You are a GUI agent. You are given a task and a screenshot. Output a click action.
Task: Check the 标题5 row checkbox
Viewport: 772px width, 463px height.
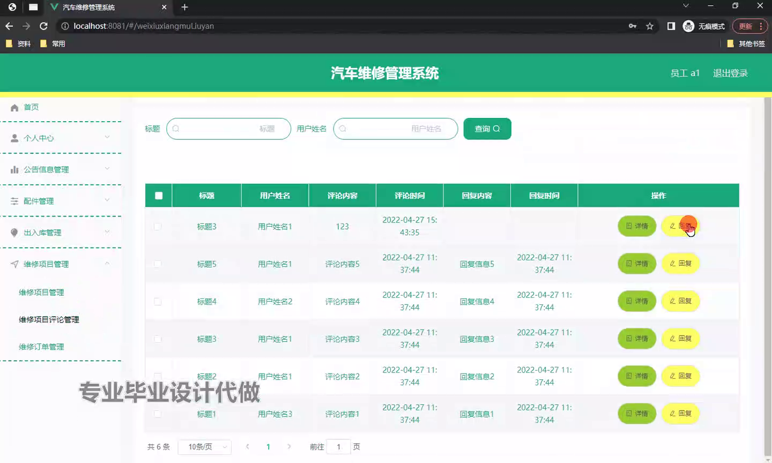158,264
